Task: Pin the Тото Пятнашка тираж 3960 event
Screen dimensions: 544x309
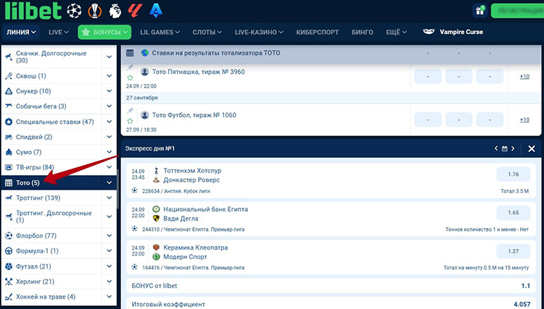Action: coord(130,67)
